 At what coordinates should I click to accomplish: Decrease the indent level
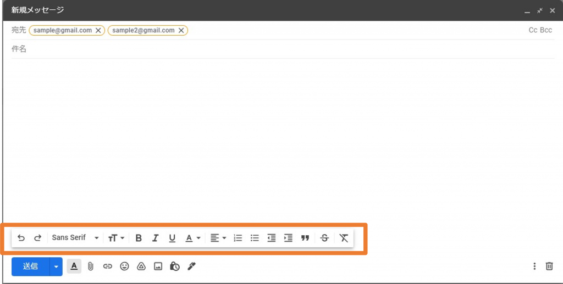(x=272, y=238)
